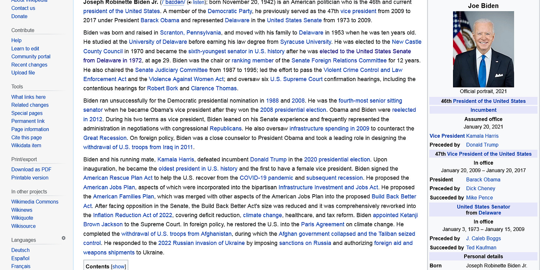The width and height of the screenshot is (546, 270).
Task: Open Scranton, Pennsylvania link
Action: tap(190, 33)
